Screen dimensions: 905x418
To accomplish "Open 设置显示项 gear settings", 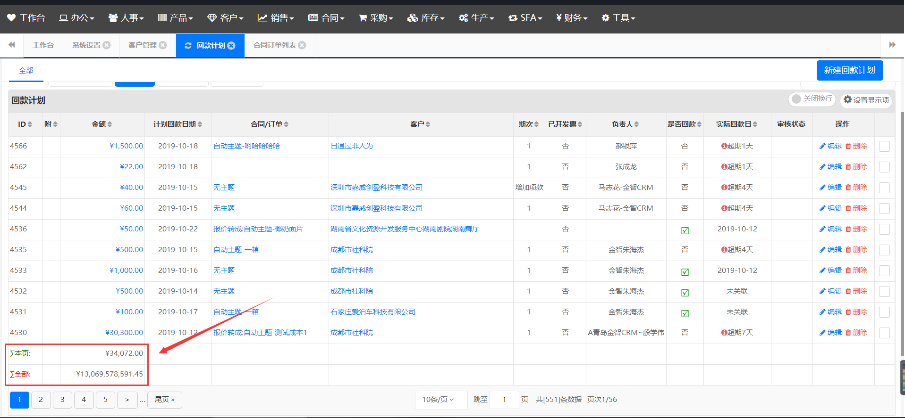I will coord(866,100).
